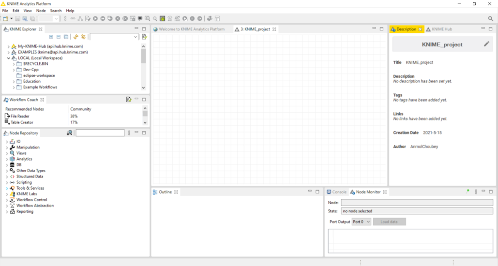
Task: Click the Configure node toolbar icon
Action: tap(88, 19)
